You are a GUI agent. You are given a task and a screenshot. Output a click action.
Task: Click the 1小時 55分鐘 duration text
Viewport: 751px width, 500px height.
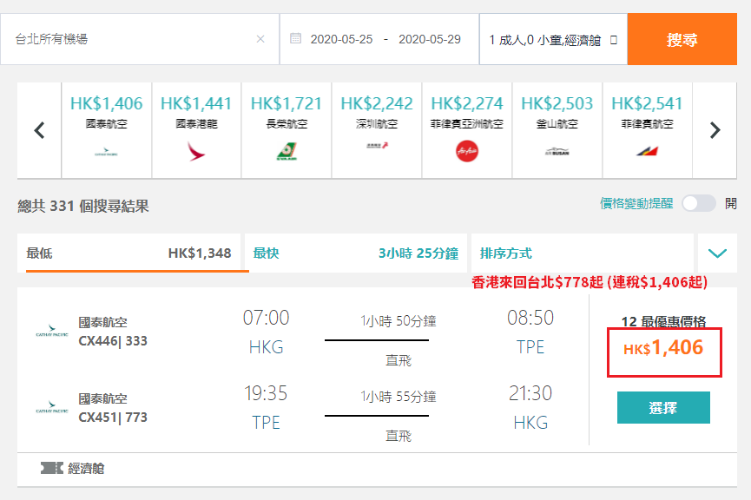(399, 397)
